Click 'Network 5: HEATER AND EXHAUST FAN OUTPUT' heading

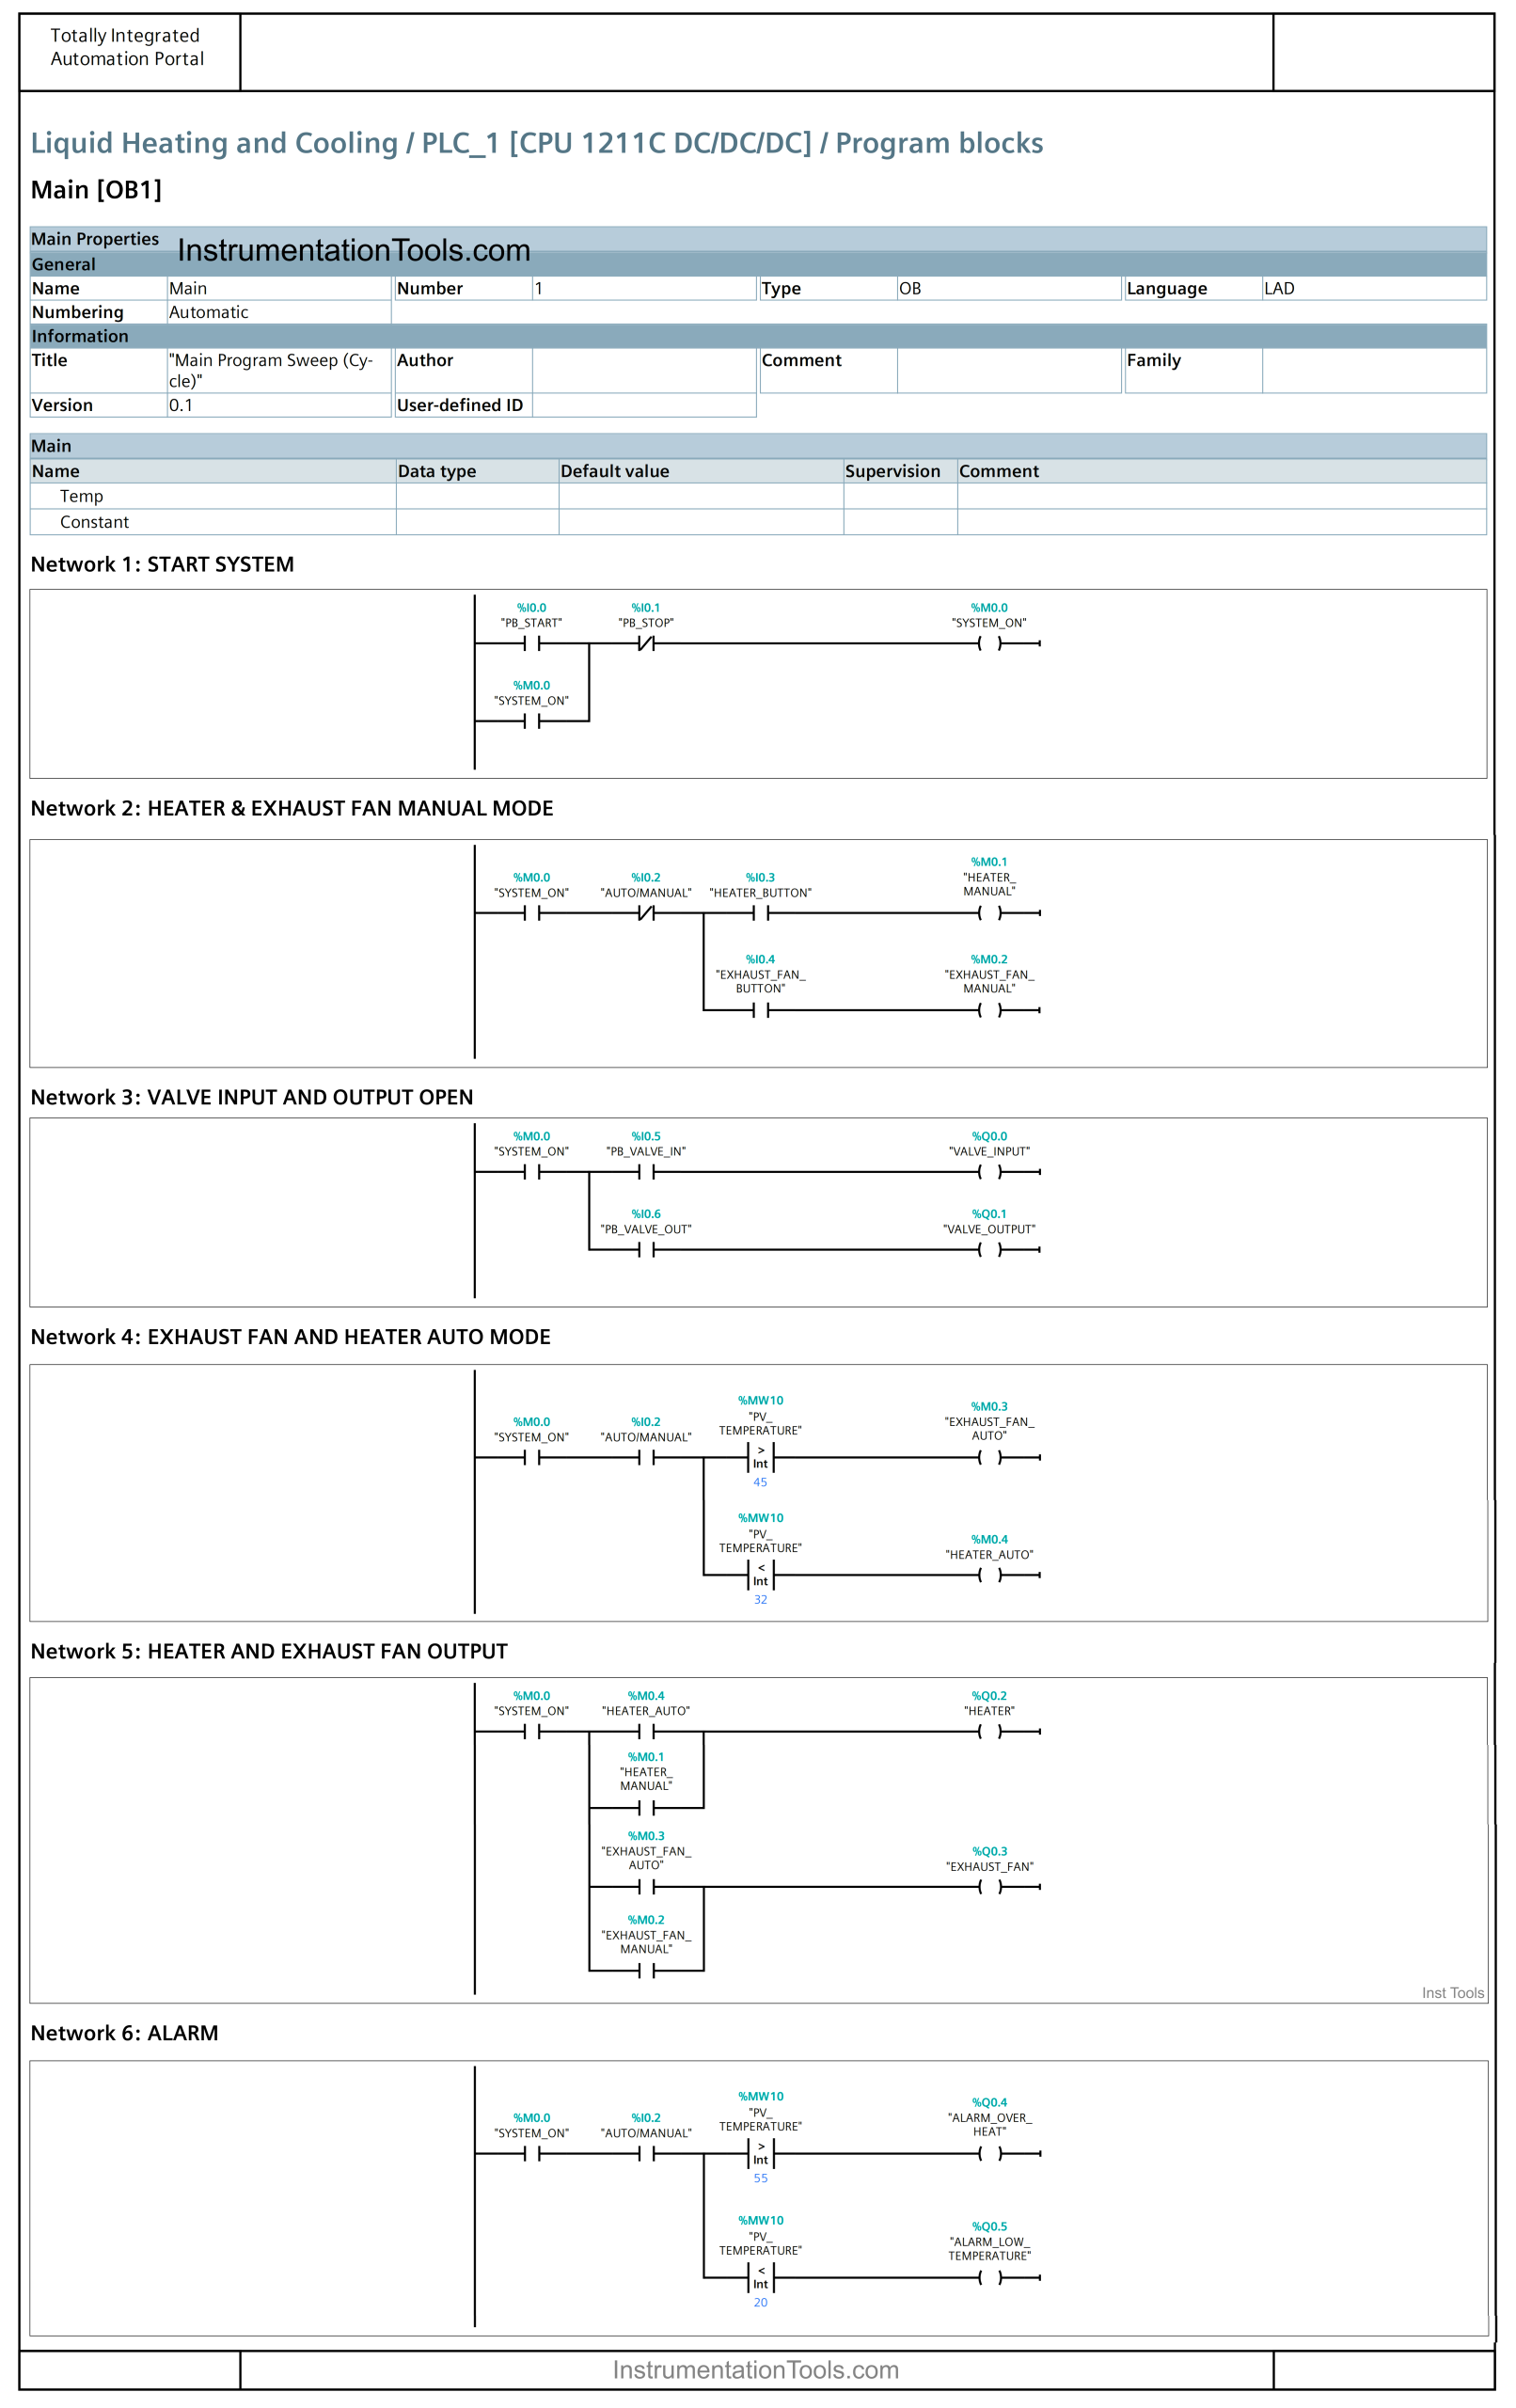tap(269, 1651)
